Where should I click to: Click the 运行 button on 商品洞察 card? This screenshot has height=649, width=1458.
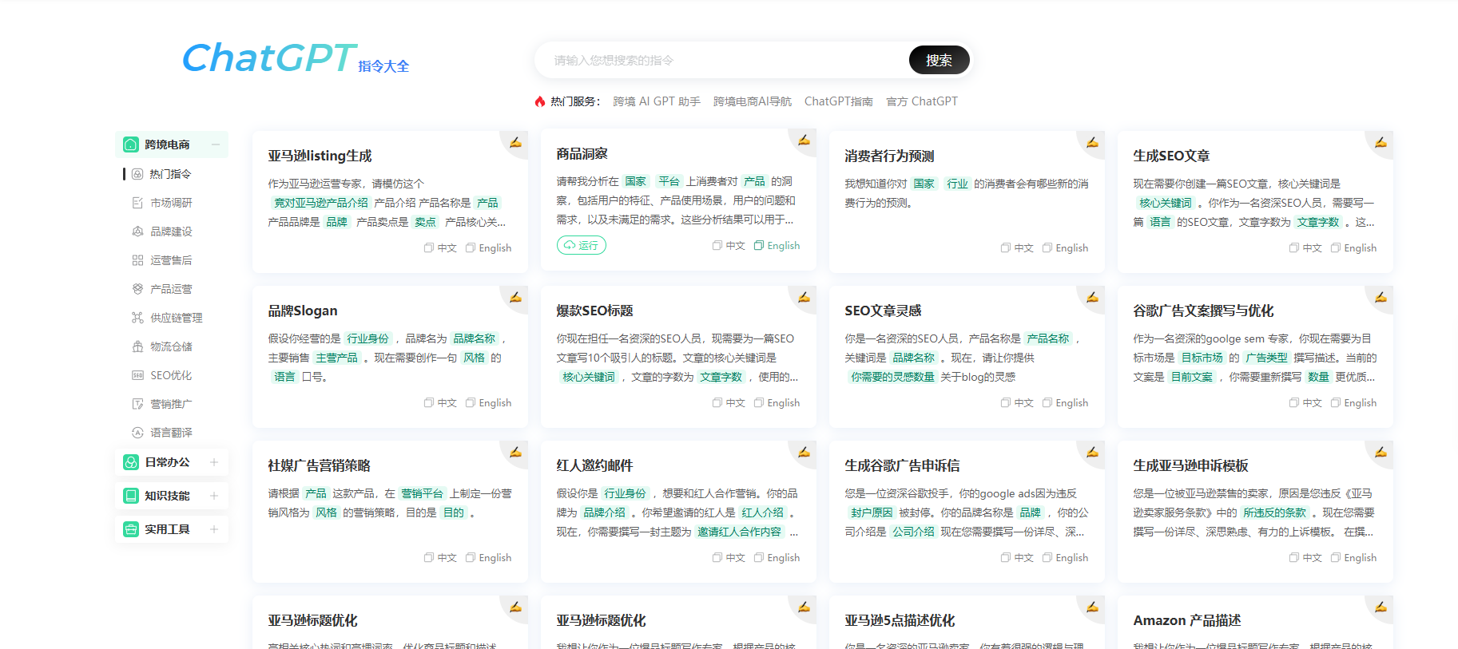[x=582, y=245]
